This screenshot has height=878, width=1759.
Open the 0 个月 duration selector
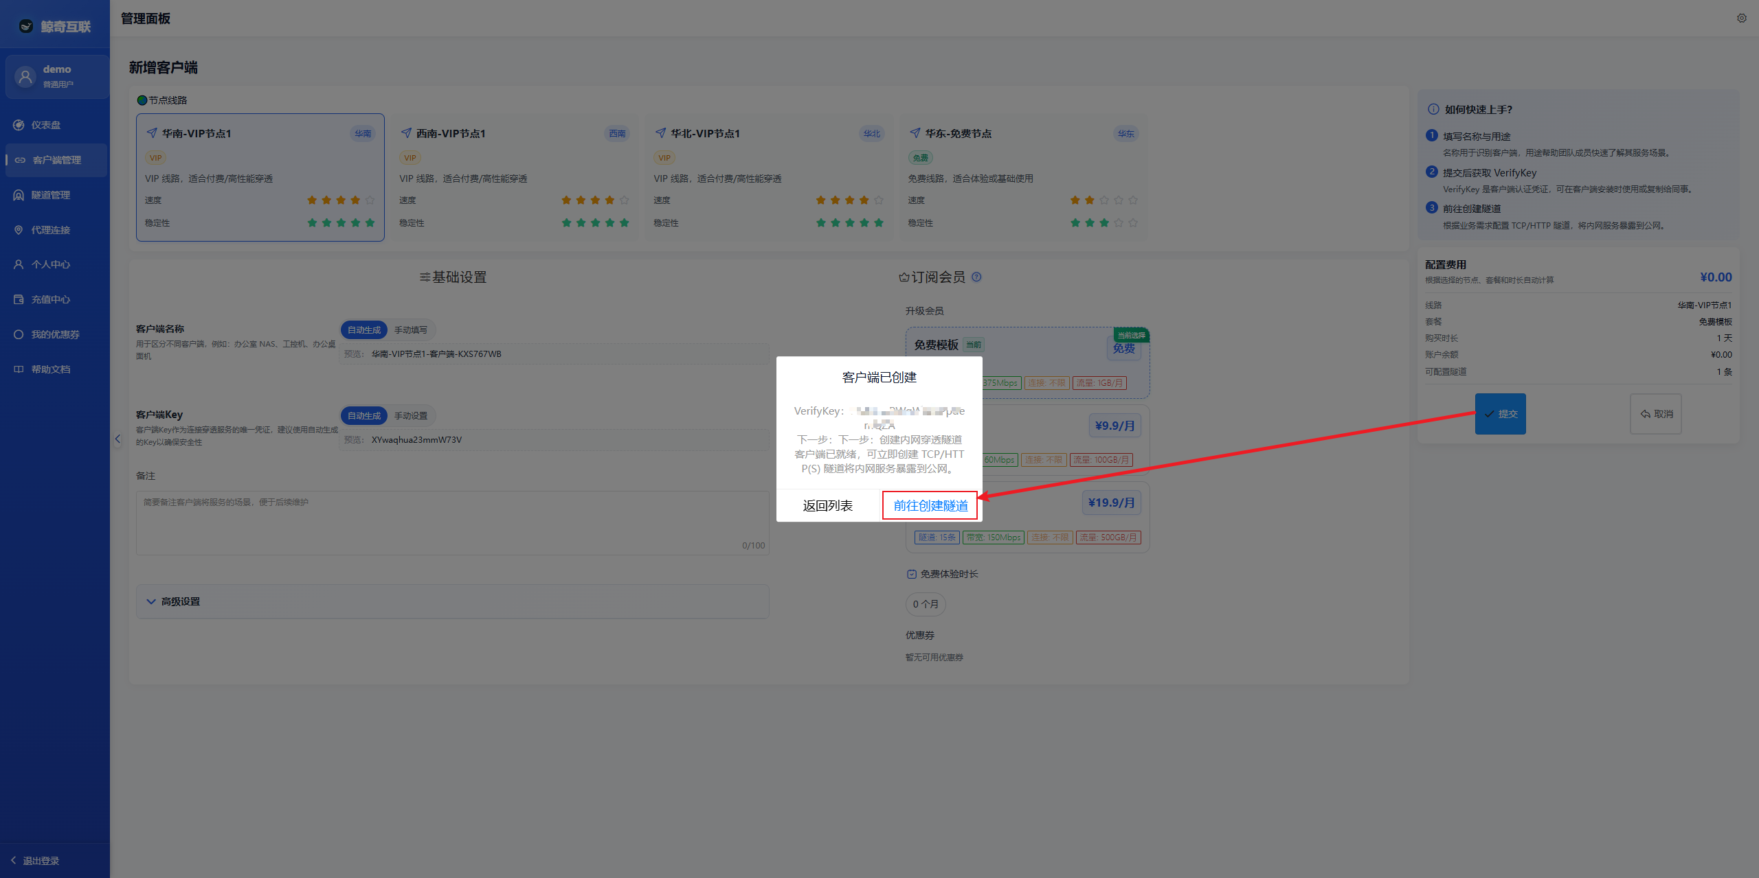click(925, 604)
